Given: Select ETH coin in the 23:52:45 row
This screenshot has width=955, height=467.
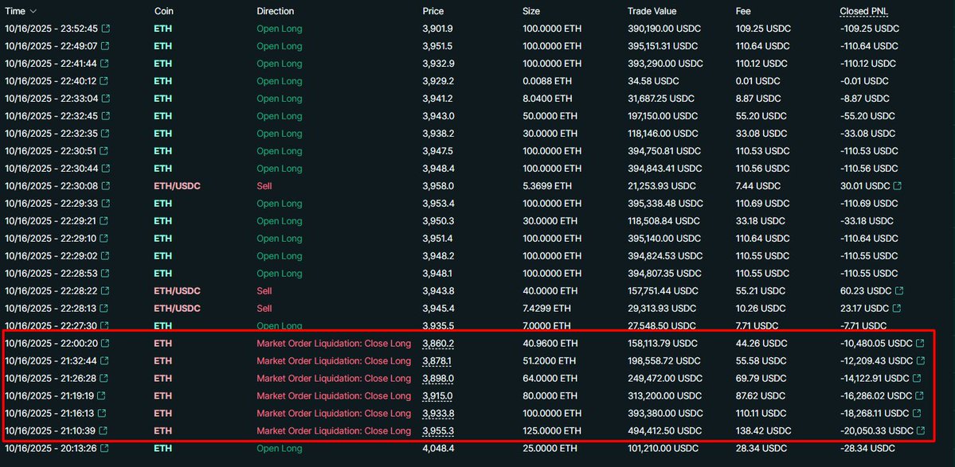Looking at the screenshot, I should [x=162, y=29].
